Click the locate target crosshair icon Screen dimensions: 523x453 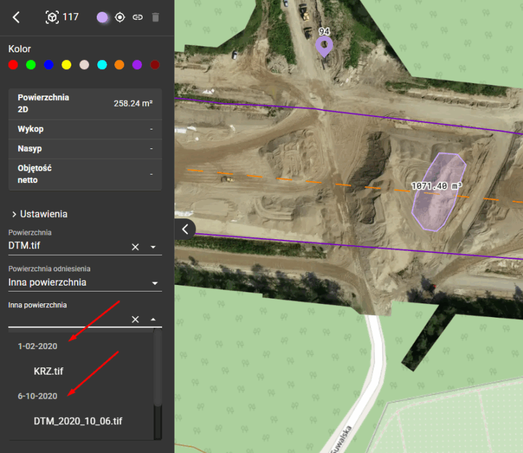pos(120,18)
